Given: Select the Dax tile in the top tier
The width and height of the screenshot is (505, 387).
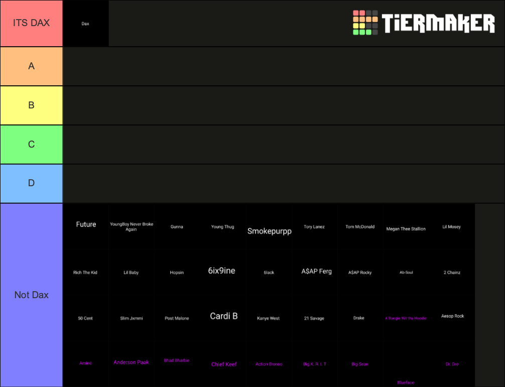Looking at the screenshot, I should pos(85,23).
